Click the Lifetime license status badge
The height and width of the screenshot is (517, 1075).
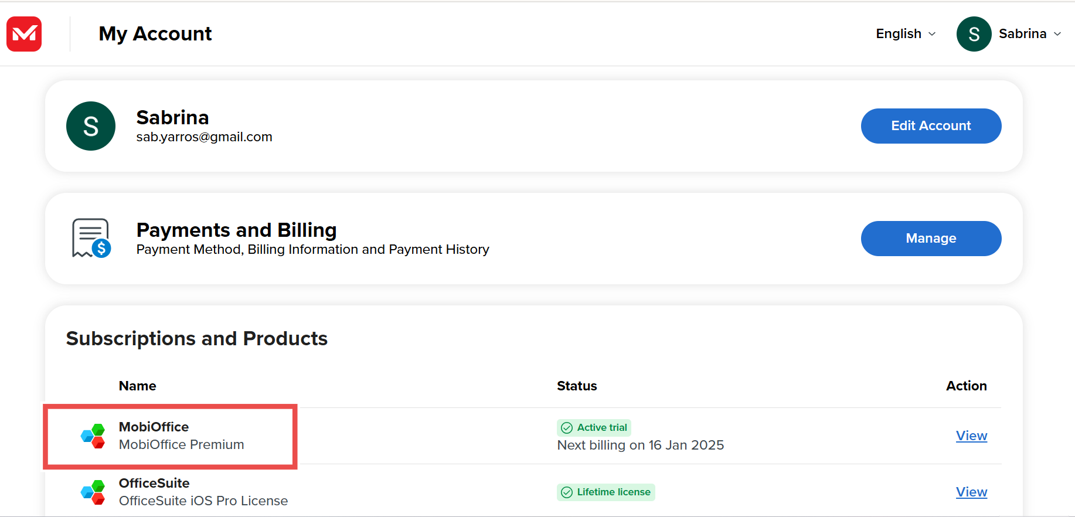[605, 492]
